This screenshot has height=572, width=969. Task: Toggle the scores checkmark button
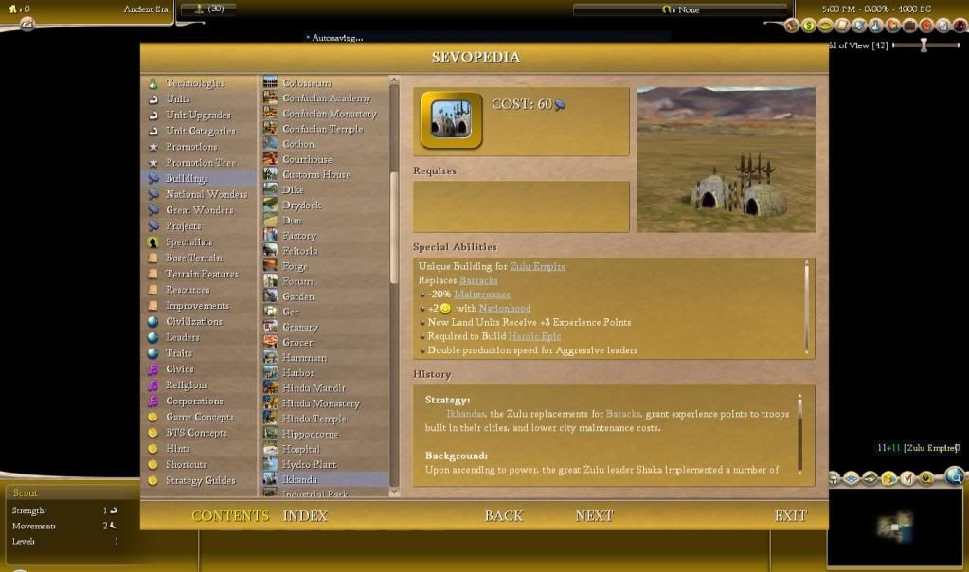(x=907, y=478)
